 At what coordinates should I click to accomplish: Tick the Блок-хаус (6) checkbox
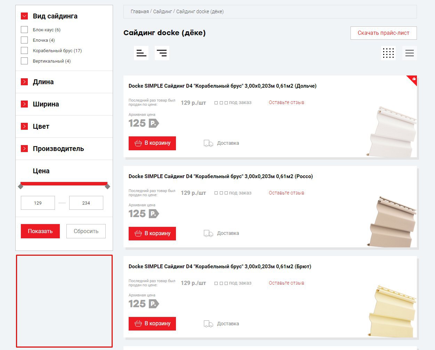24,30
